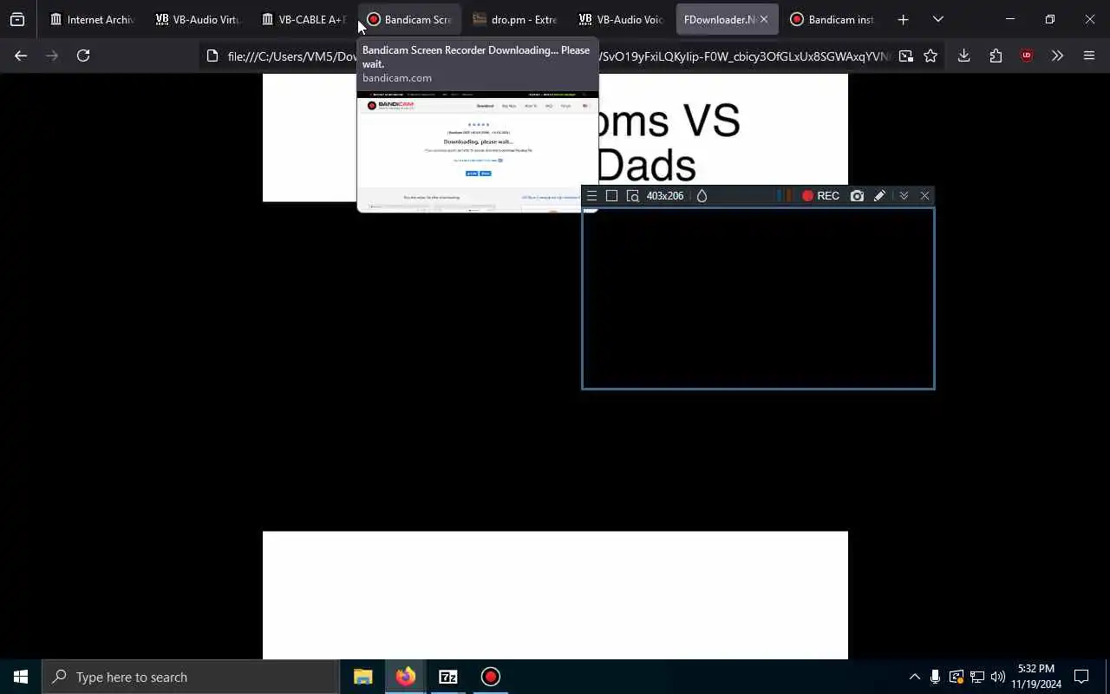
Task: Activate Bandicam pencil drawing tool
Action: tap(879, 196)
